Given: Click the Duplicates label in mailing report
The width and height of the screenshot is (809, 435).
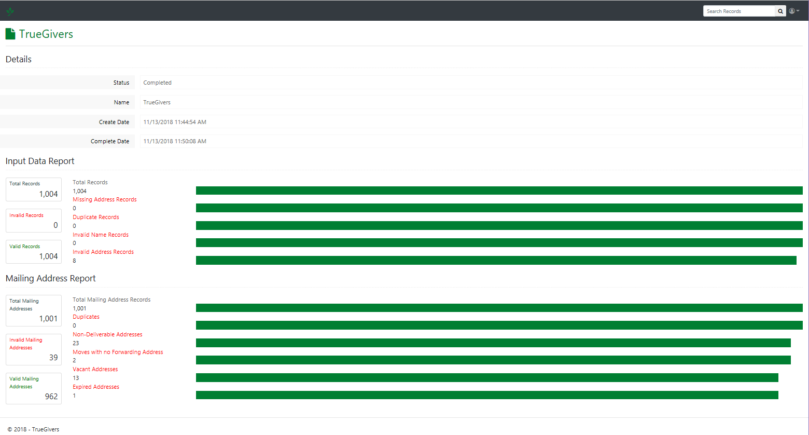Looking at the screenshot, I should pos(86,317).
